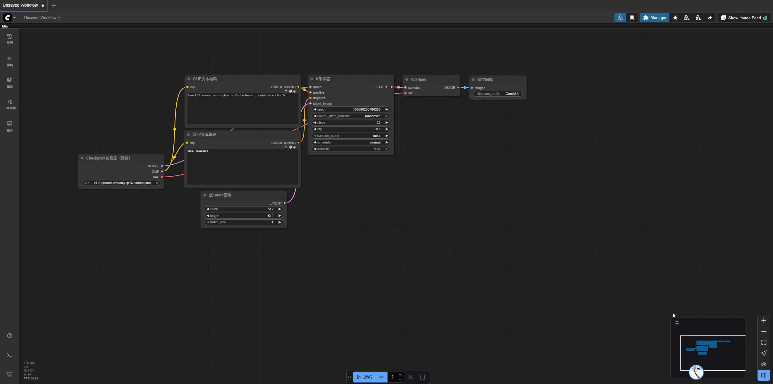Image resolution: width=773 pixels, height=384 pixels.
Task: Toggle link visibility eye icon
Action: [x=764, y=364]
